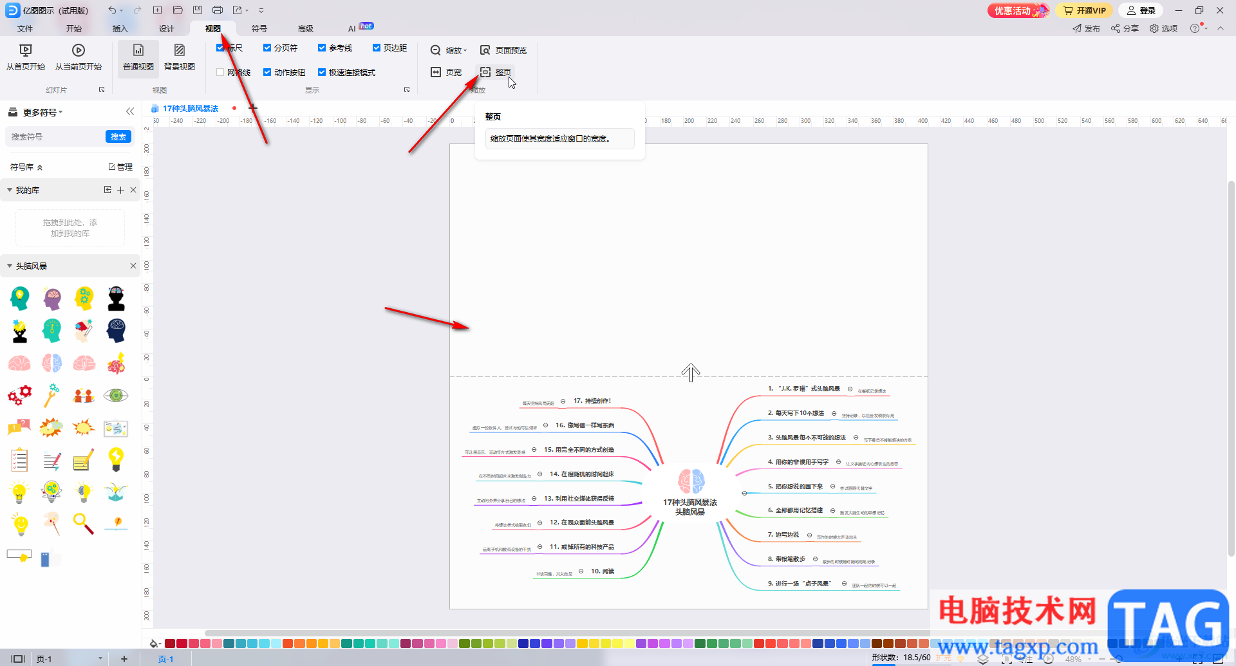The height and width of the screenshot is (666, 1236).
Task: Select the pink brain symbol
Action: tap(19, 364)
